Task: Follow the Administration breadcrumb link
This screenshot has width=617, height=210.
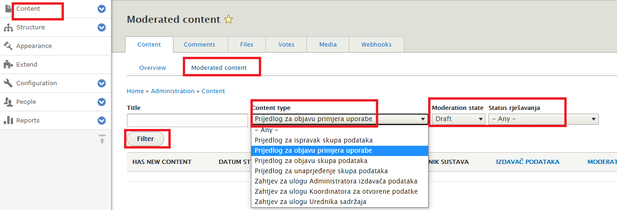Action: (173, 91)
